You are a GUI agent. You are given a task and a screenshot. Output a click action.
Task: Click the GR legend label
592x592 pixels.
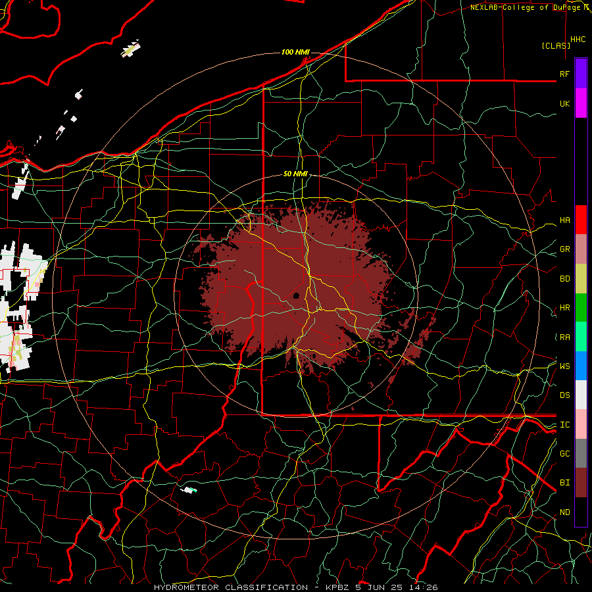pyautogui.click(x=564, y=249)
